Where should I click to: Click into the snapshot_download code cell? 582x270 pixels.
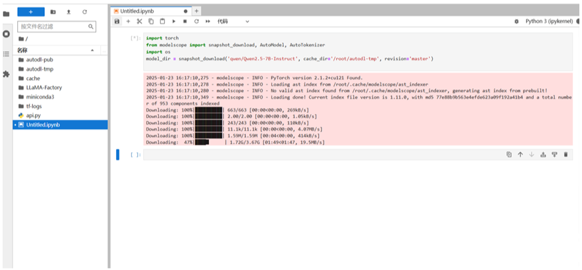tap(358, 51)
